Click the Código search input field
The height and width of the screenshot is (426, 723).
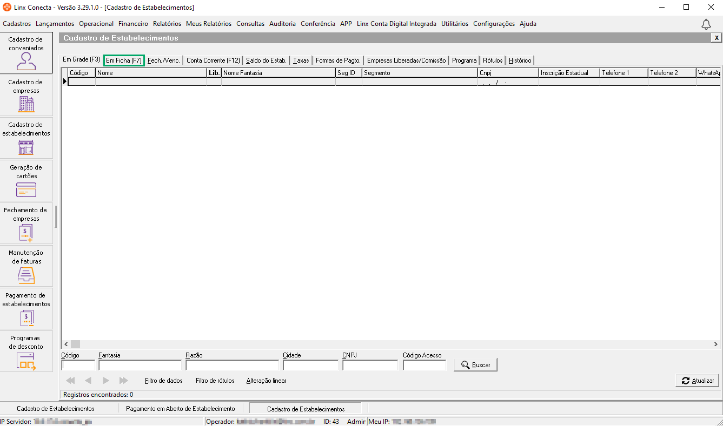[x=78, y=366]
